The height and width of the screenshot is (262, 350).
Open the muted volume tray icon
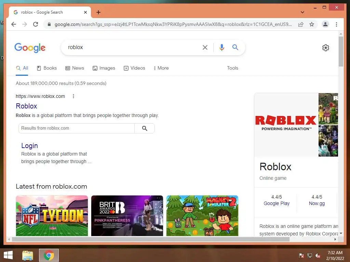click(318, 256)
